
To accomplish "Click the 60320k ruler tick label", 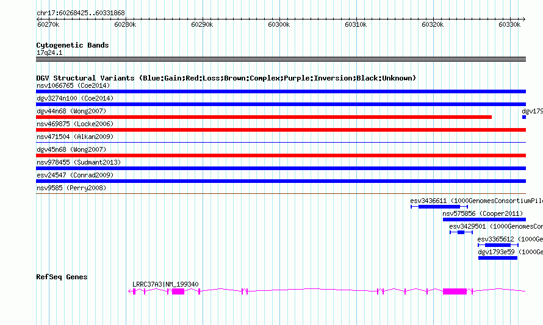I will 433,24.
